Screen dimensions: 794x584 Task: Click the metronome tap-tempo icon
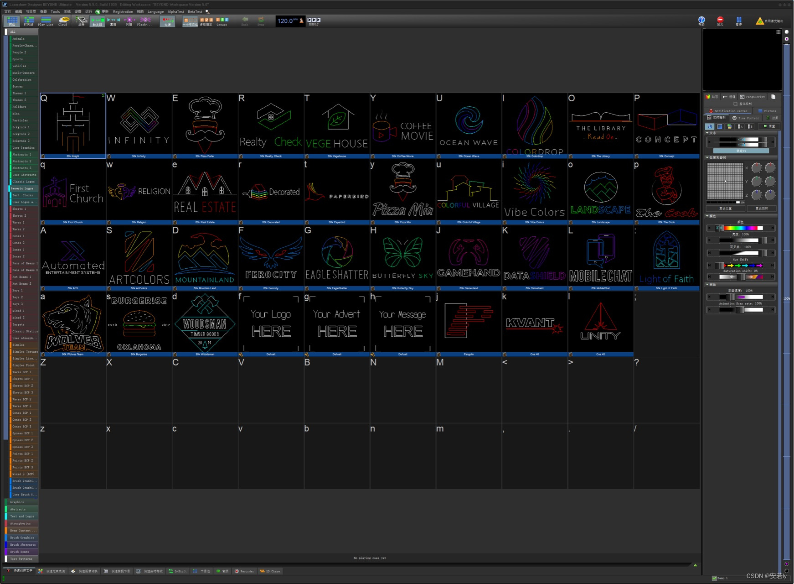click(301, 21)
